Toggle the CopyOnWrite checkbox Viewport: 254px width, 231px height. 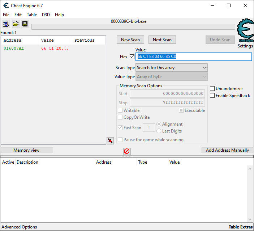click(120, 117)
